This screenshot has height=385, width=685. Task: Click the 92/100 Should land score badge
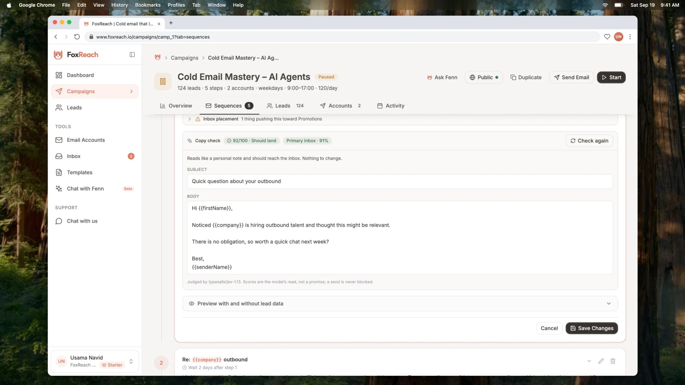[x=252, y=141]
